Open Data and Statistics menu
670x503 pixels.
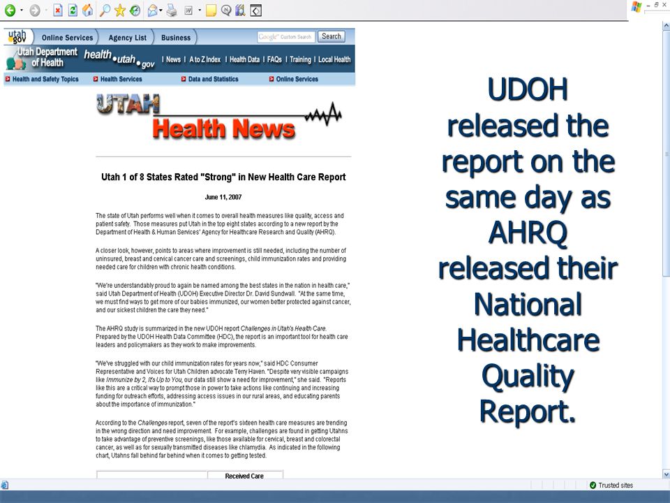[x=210, y=79]
